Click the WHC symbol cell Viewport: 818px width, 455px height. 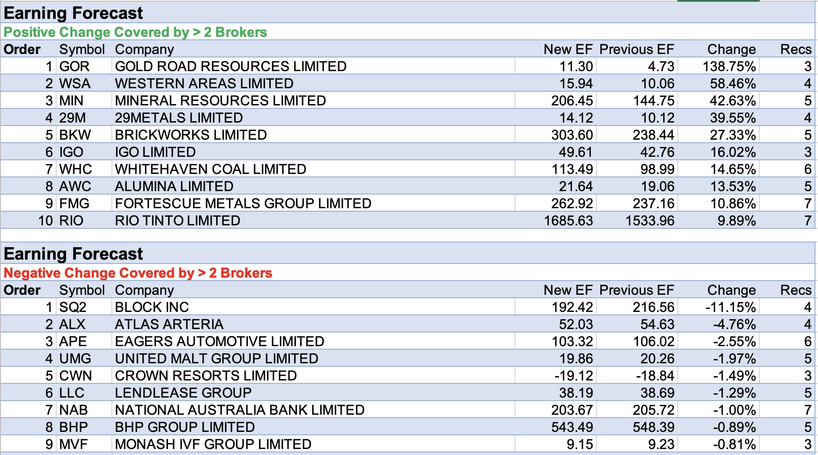tap(76, 169)
